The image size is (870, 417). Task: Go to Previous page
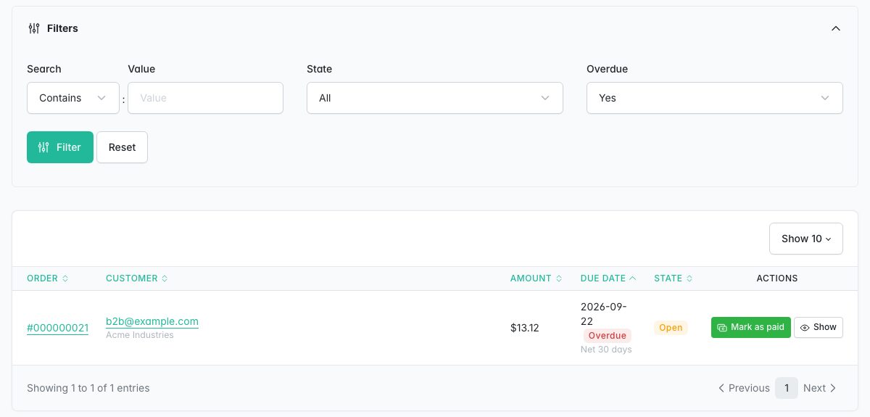click(744, 388)
